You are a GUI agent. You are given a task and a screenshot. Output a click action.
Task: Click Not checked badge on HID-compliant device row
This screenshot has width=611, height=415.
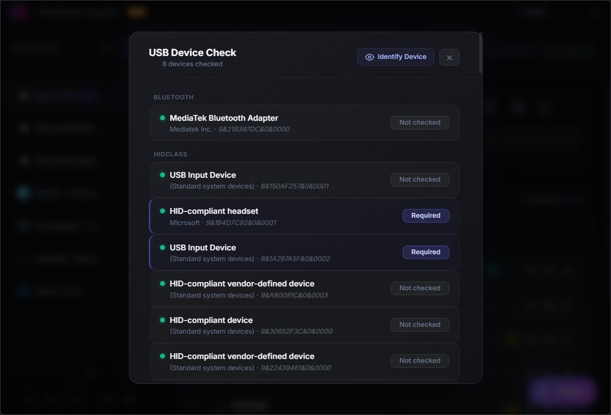[x=420, y=325]
